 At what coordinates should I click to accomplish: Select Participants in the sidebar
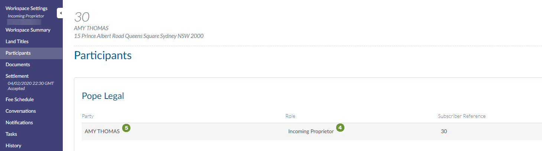coord(18,53)
